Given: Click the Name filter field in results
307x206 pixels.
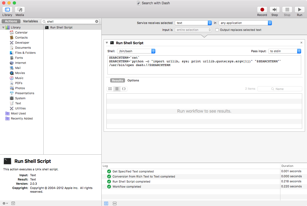Looking at the screenshot, I should click(280, 89).
